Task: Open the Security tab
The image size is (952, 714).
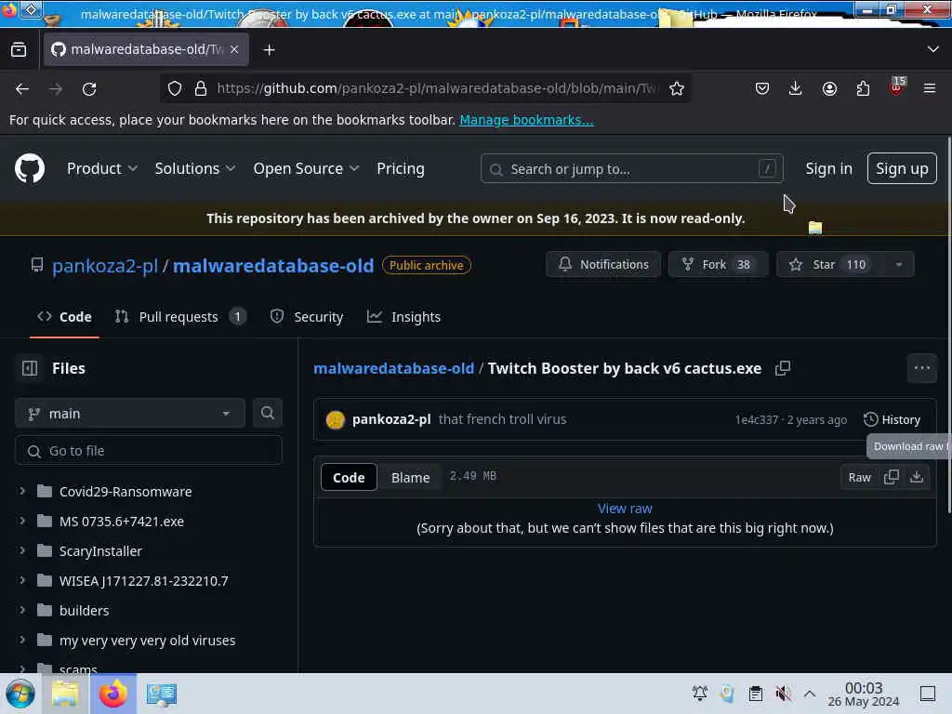Action: pos(307,317)
